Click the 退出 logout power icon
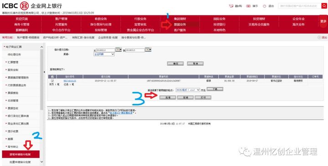Viewport: 328px width, 166px height. tap(264, 6)
